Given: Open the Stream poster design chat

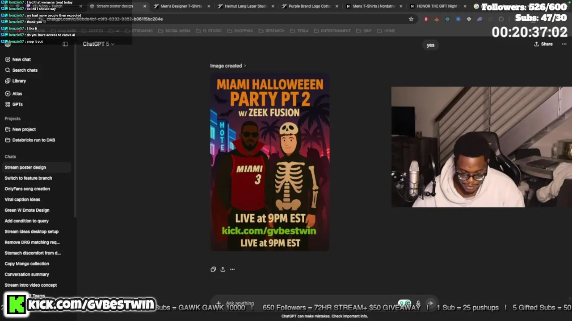Looking at the screenshot, I should [x=36, y=167].
